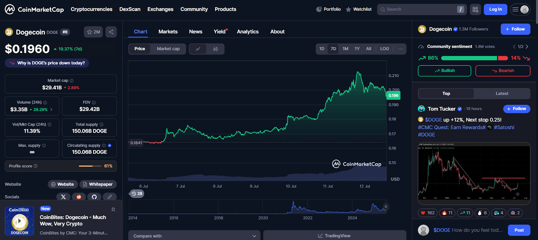Add Dogecoin to watchlist star 2M

click(93, 32)
